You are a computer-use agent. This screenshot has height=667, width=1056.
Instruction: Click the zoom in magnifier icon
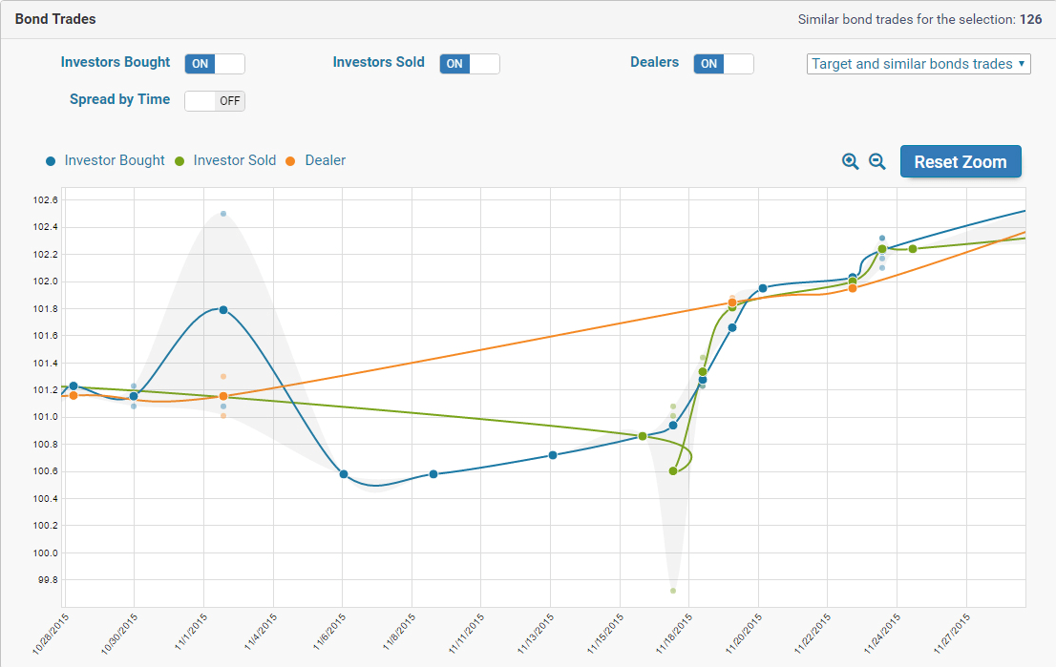tap(850, 161)
